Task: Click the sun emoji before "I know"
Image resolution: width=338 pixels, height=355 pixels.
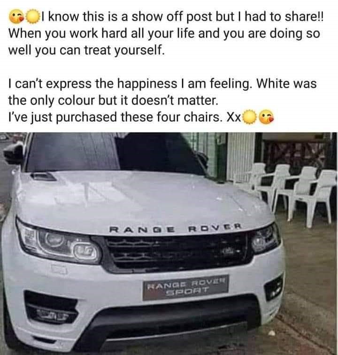Action: point(33,17)
